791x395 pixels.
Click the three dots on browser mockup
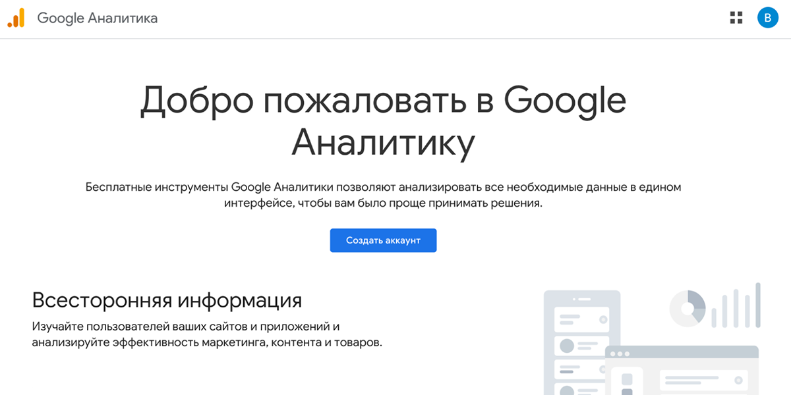coord(620,354)
